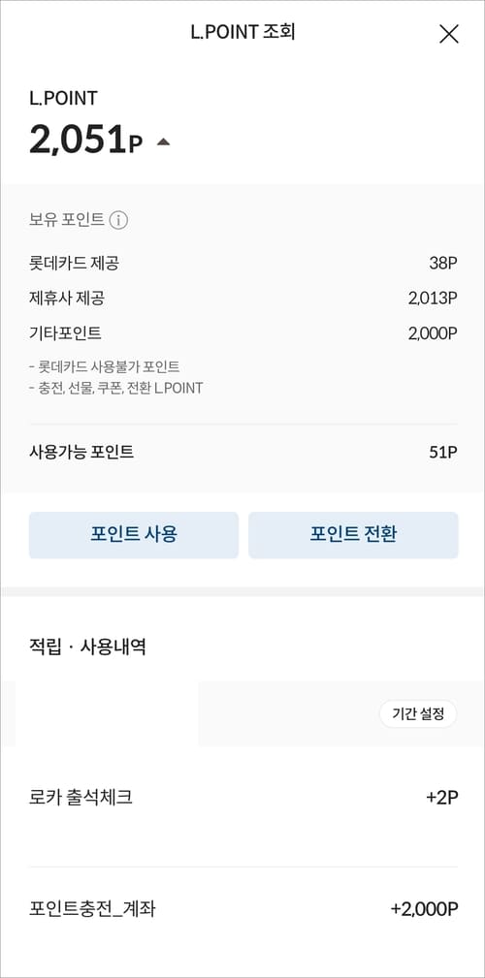Tap the 적립 · 사용내역 heading
Image resolution: width=485 pixels, height=978 pixels.
tap(87, 647)
